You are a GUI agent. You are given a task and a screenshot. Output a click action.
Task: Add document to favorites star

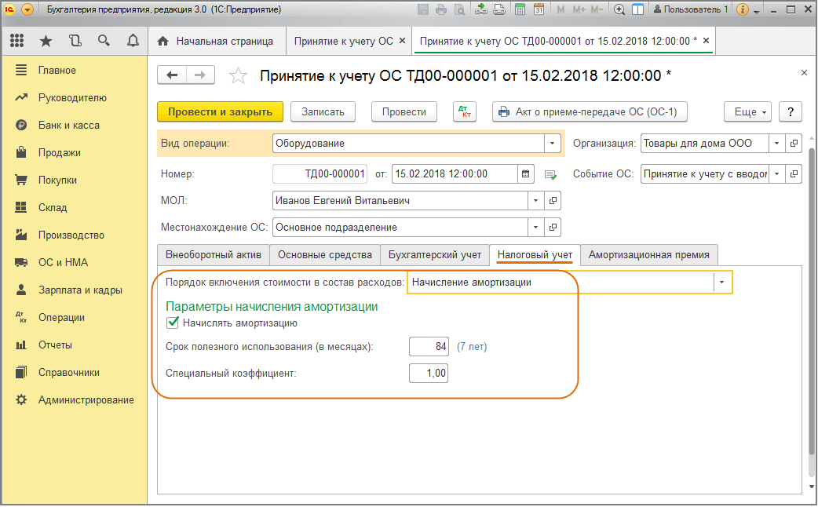pyautogui.click(x=238, y=76)
